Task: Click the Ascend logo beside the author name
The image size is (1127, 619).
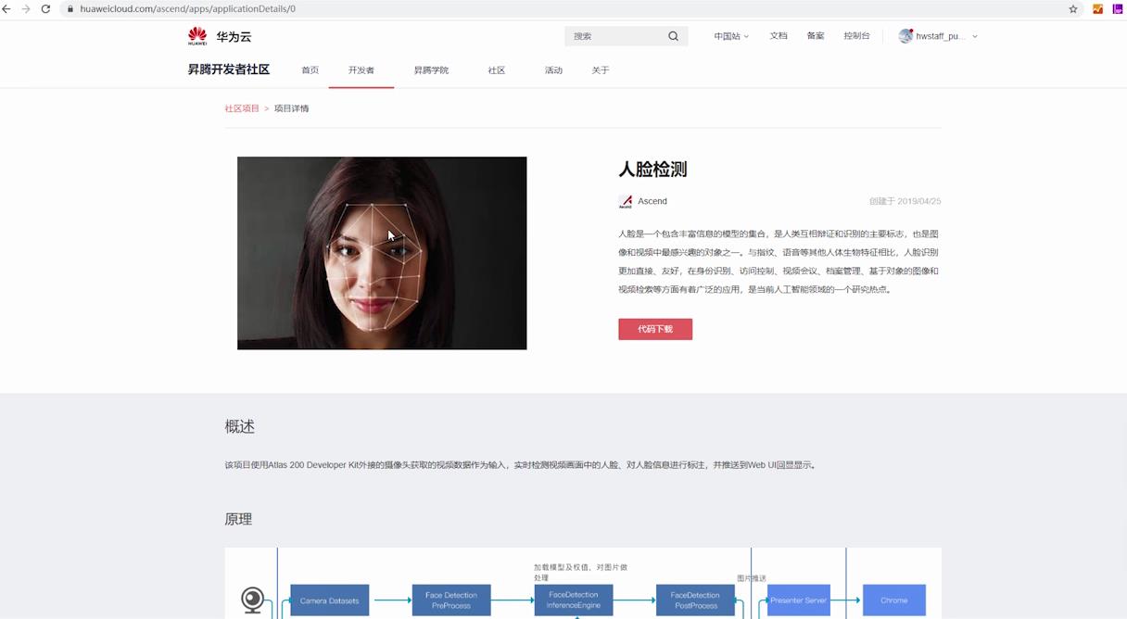Action: pos(625,200)
